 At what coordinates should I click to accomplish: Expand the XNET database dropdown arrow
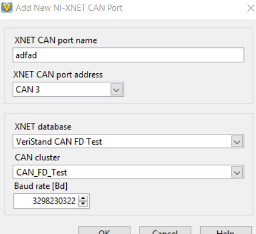click(x=237, y=141)
